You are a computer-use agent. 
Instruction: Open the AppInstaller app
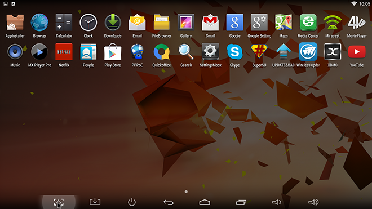[15, 23]
